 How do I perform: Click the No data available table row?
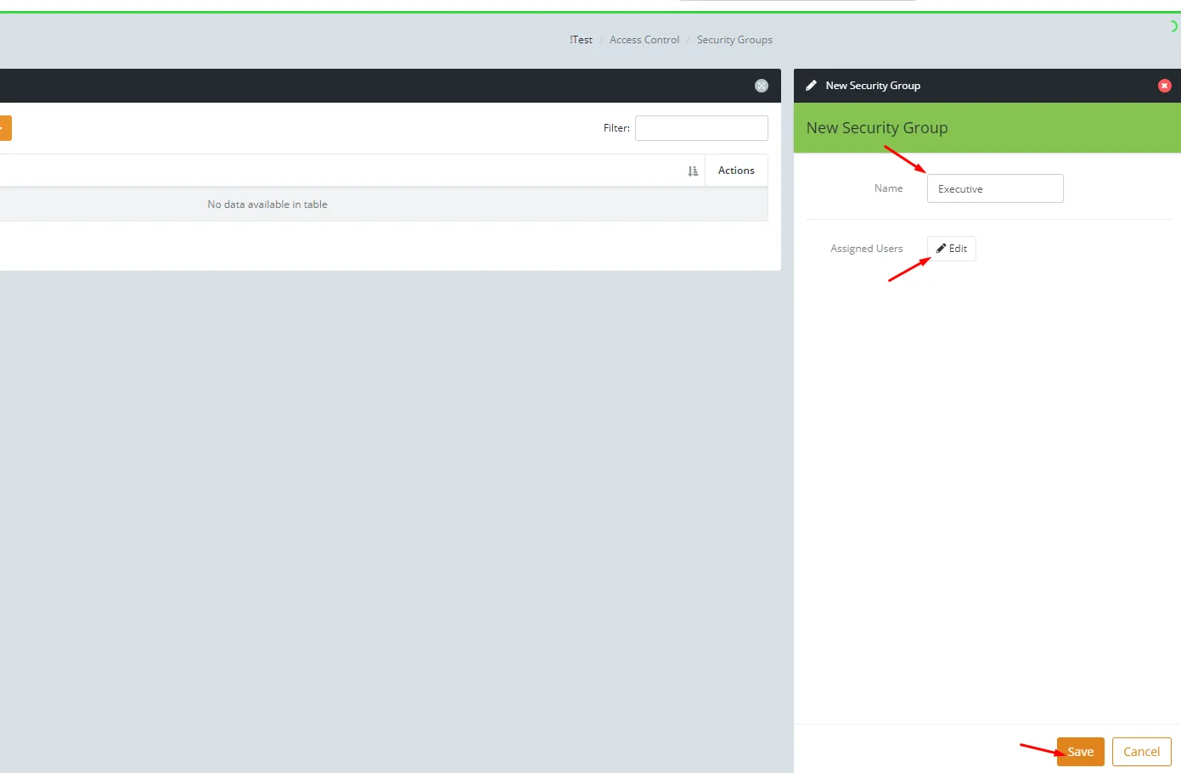[x=267, y=204]
